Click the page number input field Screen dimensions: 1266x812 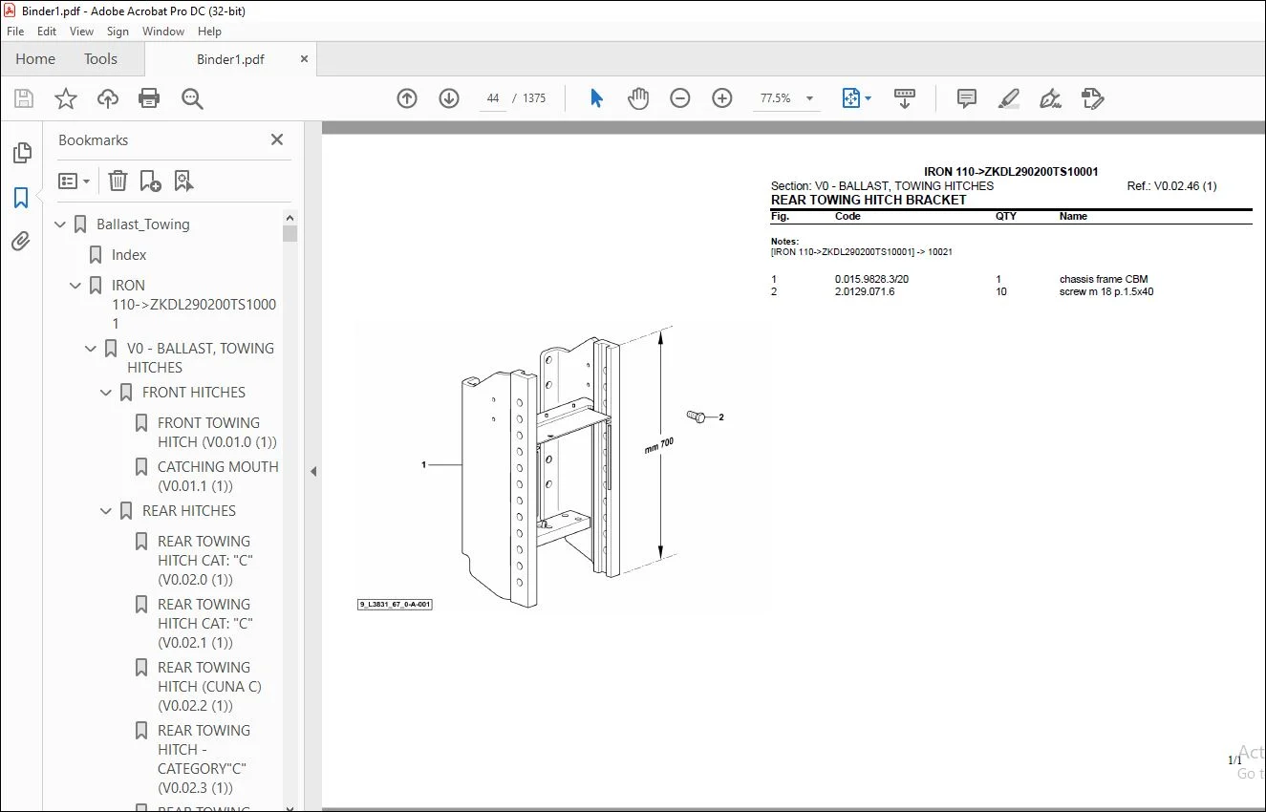tap(493, 98)
